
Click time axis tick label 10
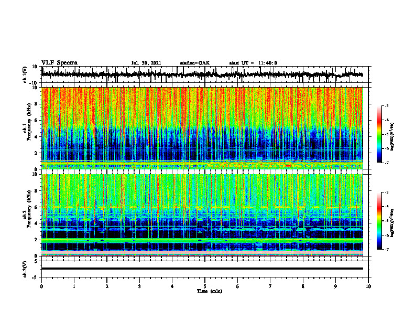coord(368,286)
